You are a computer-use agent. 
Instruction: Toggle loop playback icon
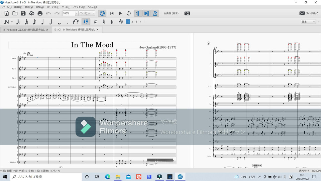click(x=128, y=13)
